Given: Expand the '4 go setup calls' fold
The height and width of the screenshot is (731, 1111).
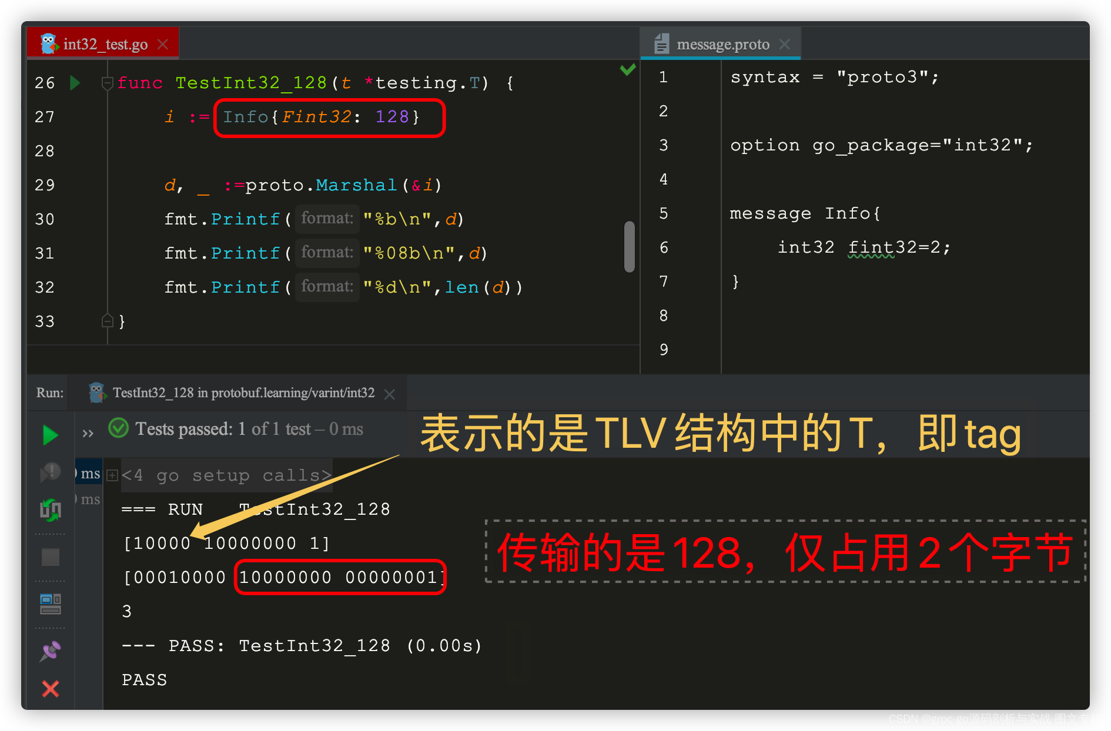Looking at the screenshot, I should pos(112,475).
